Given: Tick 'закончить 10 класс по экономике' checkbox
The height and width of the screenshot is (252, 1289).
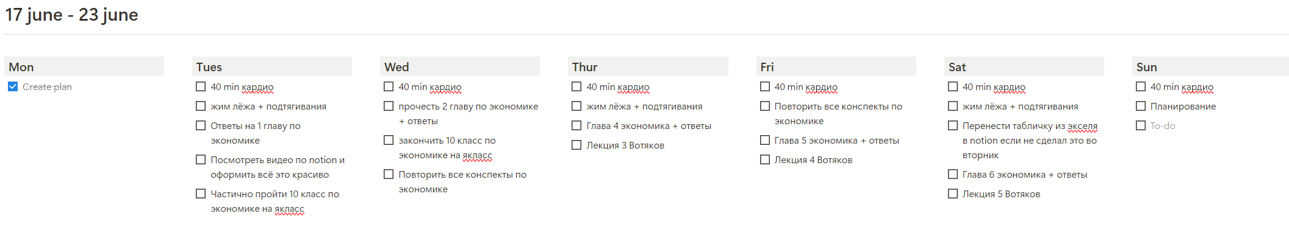Looking at the screenshot, I should (x=389, y=140).
